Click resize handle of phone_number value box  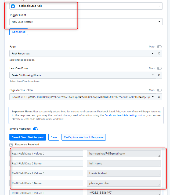(x=159, y=185)
